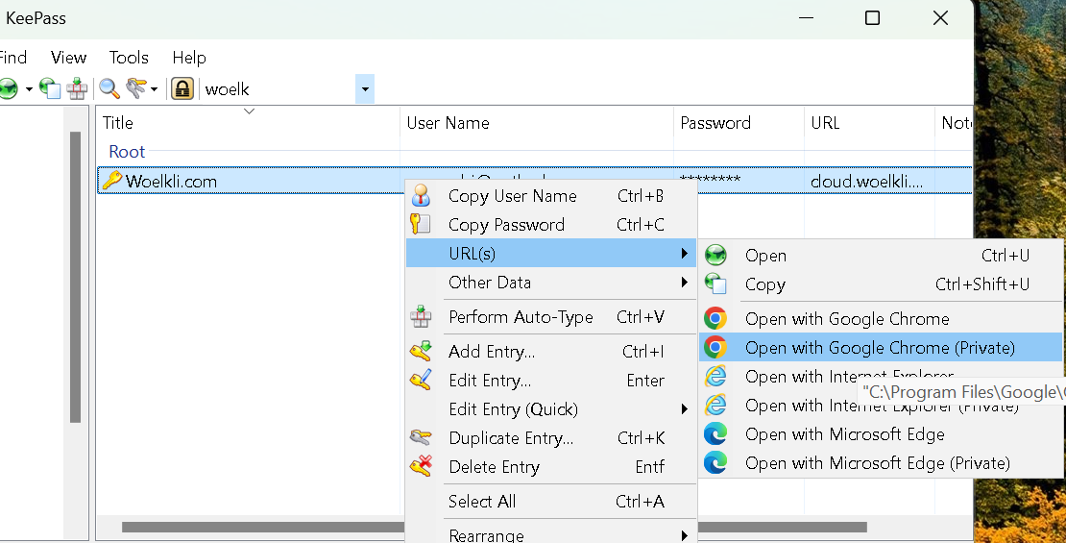1066x543 pixels.
Task: Click the Copy URL icon in the submenu
Action: pyautogui.click(x=715, y=284)
